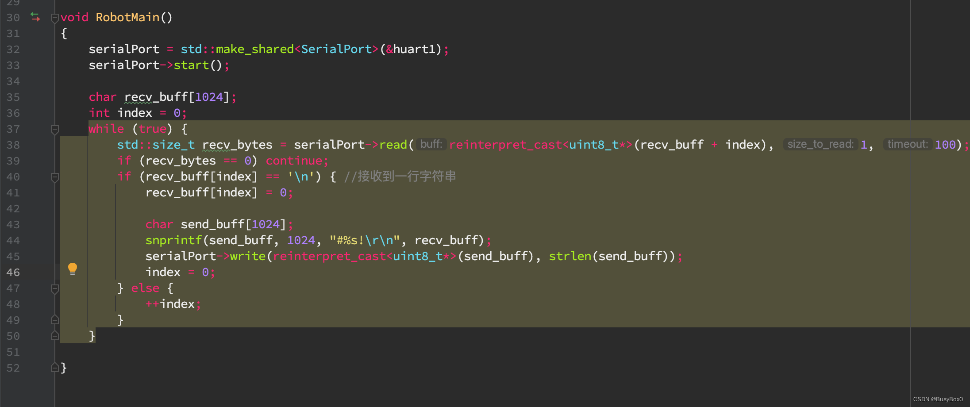Click recv_bytes variable on line 38
This screenshot has height=407, width=970.
tap(237, 145)
